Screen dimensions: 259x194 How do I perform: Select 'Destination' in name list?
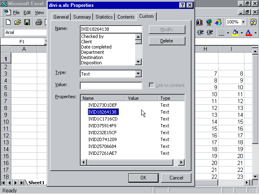point(92,57)
